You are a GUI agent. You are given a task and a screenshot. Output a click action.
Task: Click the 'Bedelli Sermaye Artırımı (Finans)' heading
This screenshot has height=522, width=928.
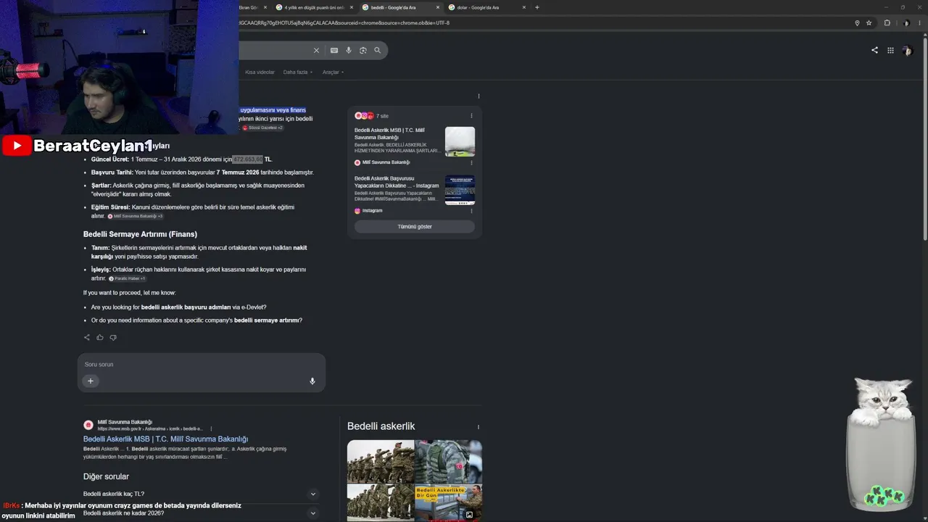click(x=140, y=234)
